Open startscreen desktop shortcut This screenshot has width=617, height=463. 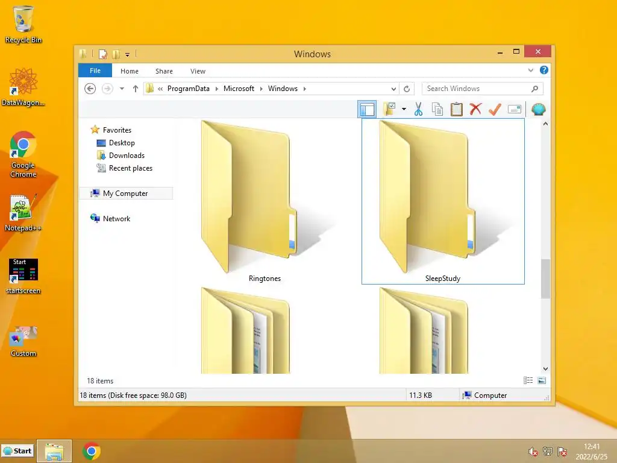23,276
